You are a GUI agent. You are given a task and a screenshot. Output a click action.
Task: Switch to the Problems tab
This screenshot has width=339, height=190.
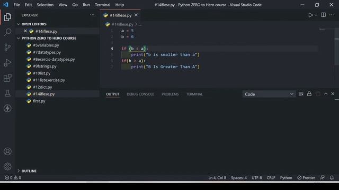click(170, 94)
